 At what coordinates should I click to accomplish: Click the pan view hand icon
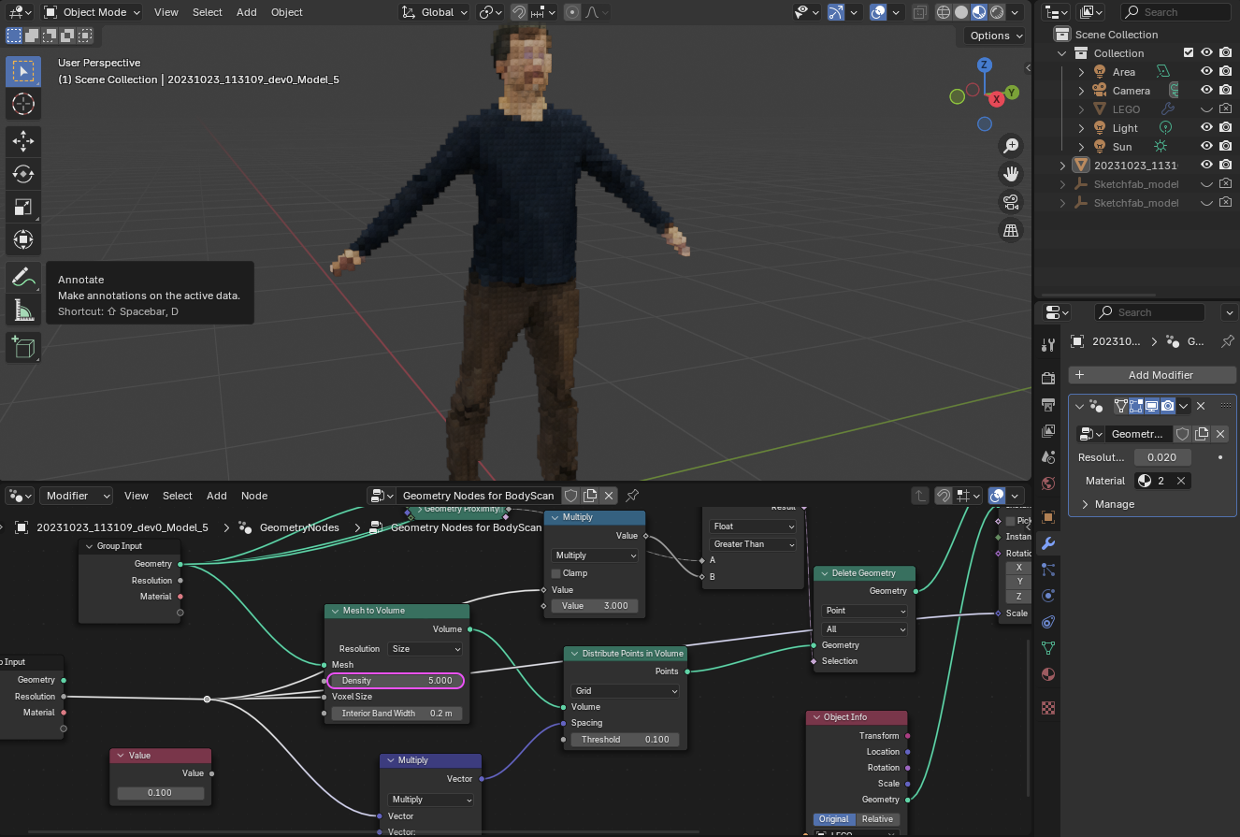coord(1011,174)
